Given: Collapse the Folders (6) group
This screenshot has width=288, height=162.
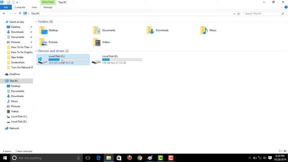Looking at the screenshot, I should coord(36,22).
